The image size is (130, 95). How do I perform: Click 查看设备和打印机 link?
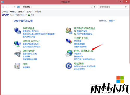click(30, 54)
